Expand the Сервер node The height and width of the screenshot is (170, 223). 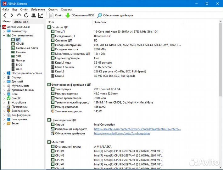click(x=4, y=77)
